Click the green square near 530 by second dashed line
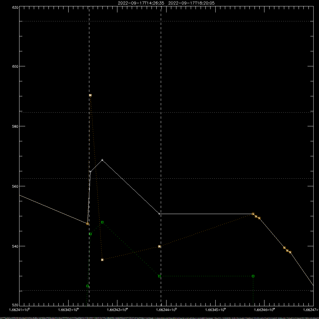Screen dimensions: 319x319 159,276
